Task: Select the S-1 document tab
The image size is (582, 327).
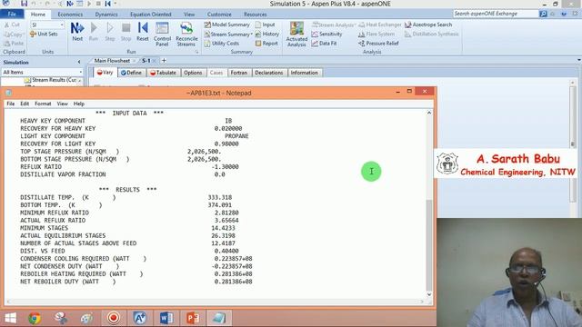Action: (x=145, y=61)
